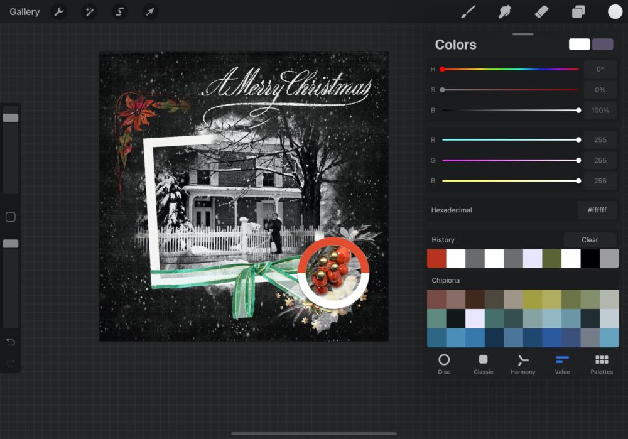Click the Saturation slider track
This screenshot has height=439, width=628.
pos(510,90)
